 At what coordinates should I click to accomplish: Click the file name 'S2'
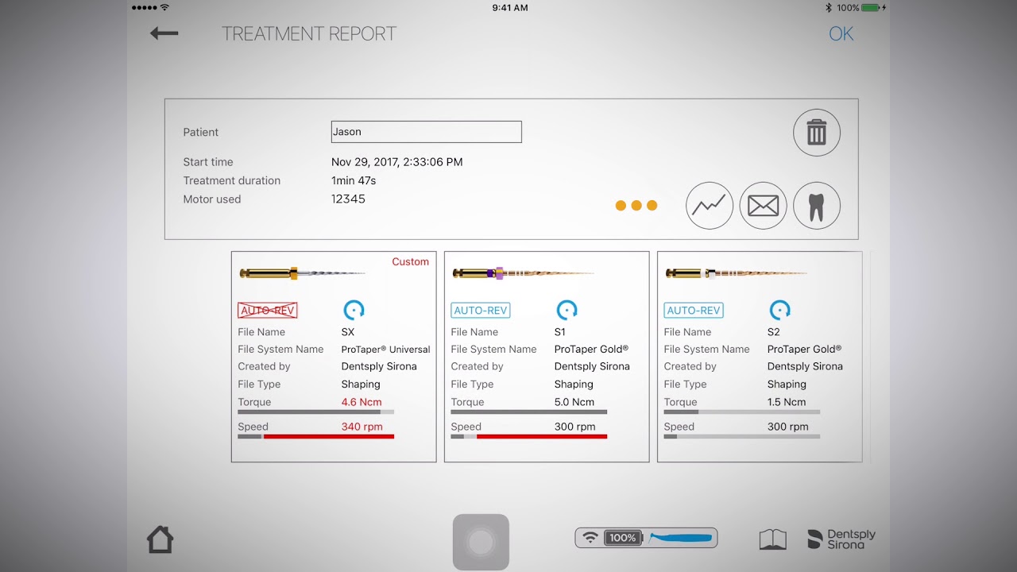coord(774,332)
